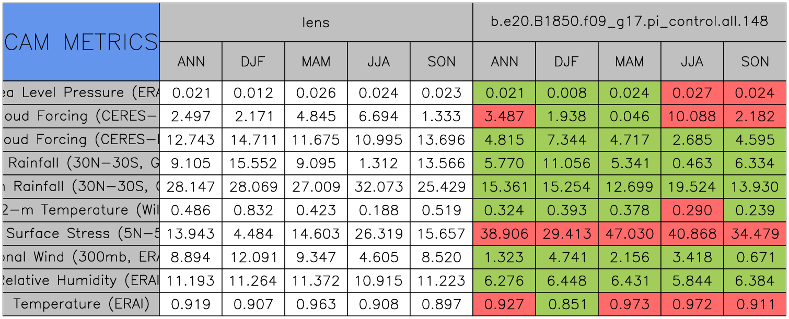This screenshot has width=789, height=319.
Task: Select the Surface Stress row label
Action: click(81, 234)
